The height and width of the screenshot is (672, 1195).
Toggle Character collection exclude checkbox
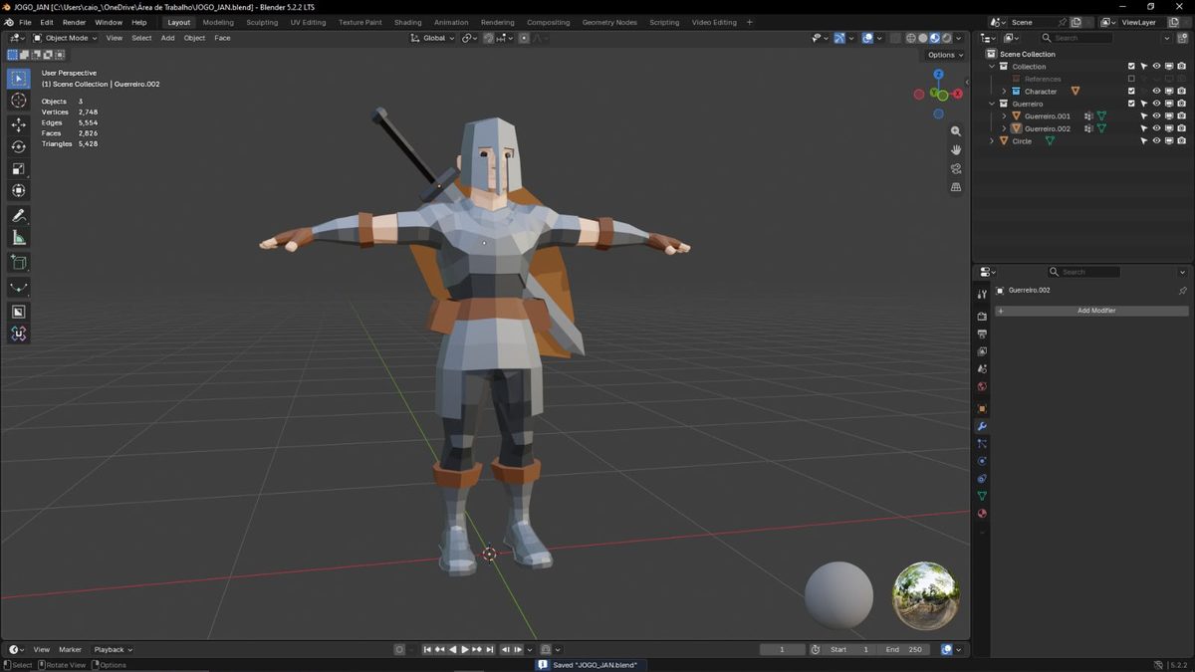click(x=1131, y=91)
